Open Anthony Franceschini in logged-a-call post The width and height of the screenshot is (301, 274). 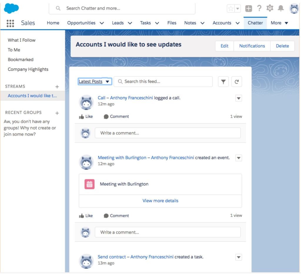click(x=131, y=98)
